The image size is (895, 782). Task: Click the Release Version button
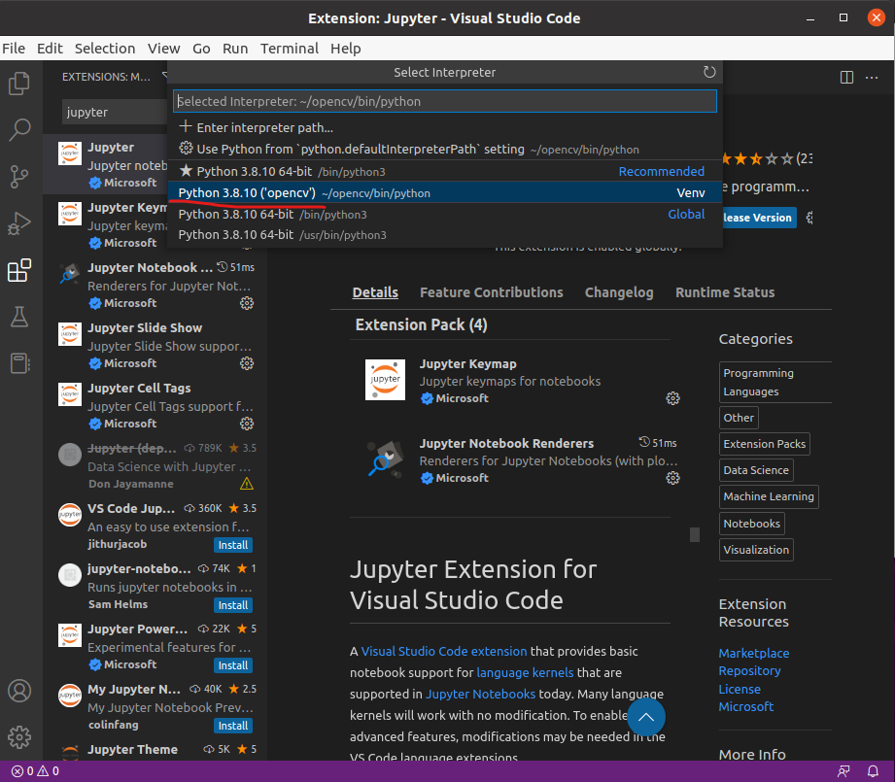[759, 218]
